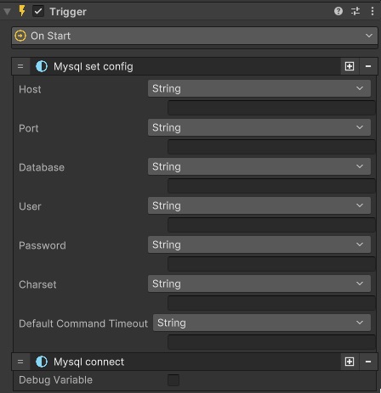Toggle the Mysql connect instruction header

pos(185,362)
